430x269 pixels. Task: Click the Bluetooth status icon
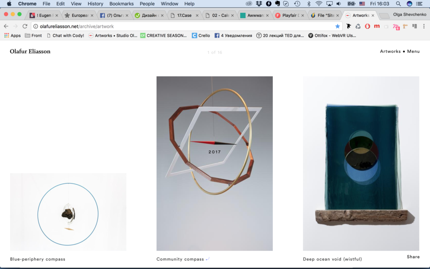pos(309,4)
